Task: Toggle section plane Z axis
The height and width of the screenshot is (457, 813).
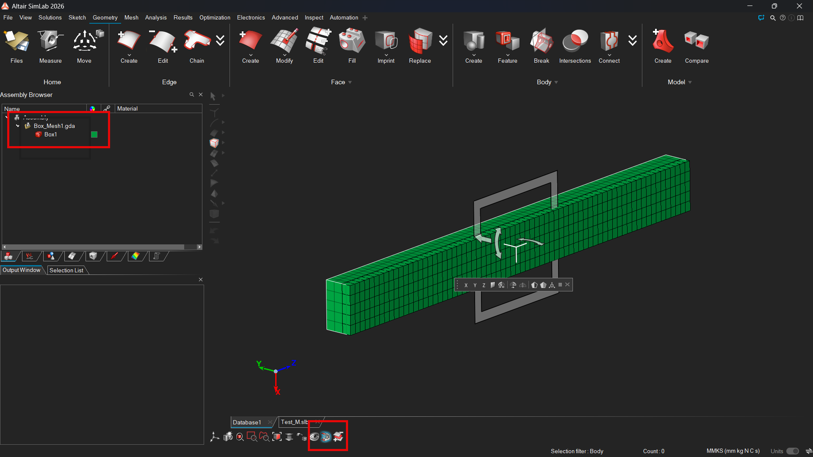Action: click(x=484, y=285)
